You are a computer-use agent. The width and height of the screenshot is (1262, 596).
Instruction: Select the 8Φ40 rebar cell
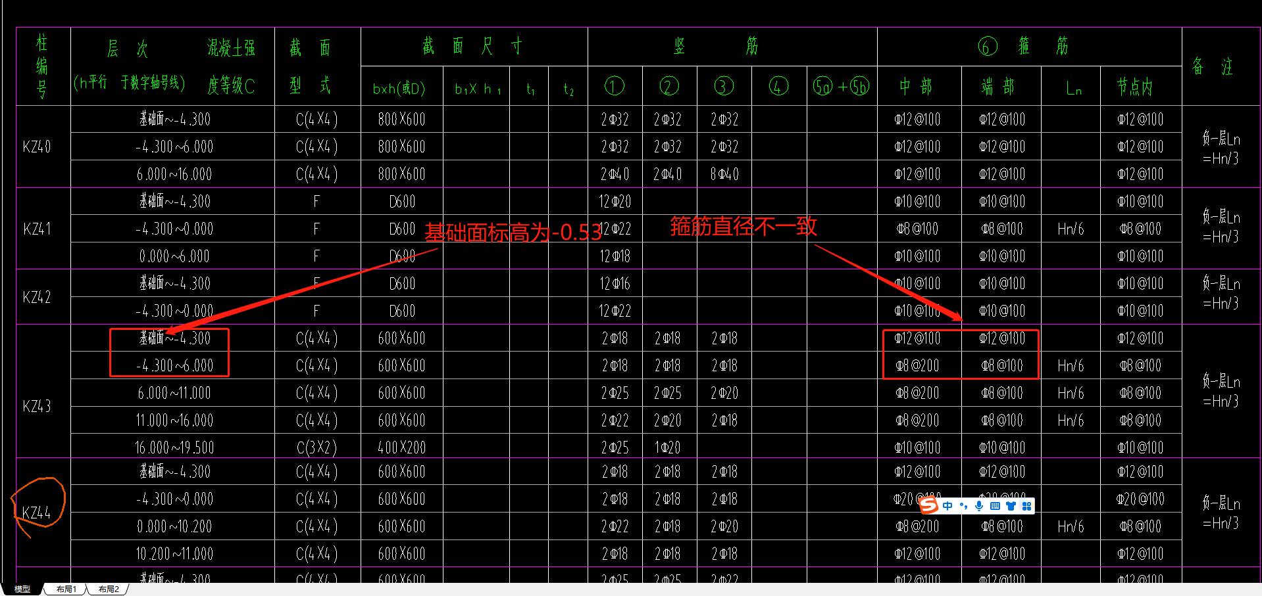tap(724, 174)
